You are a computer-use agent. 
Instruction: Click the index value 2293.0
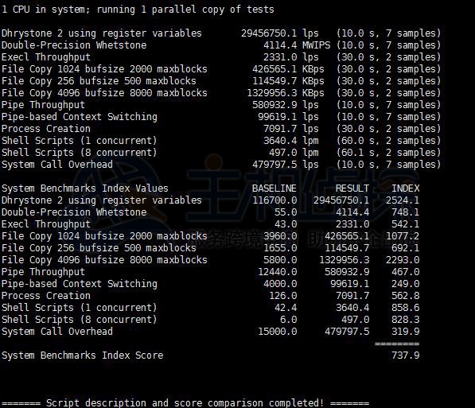point(403,260)
